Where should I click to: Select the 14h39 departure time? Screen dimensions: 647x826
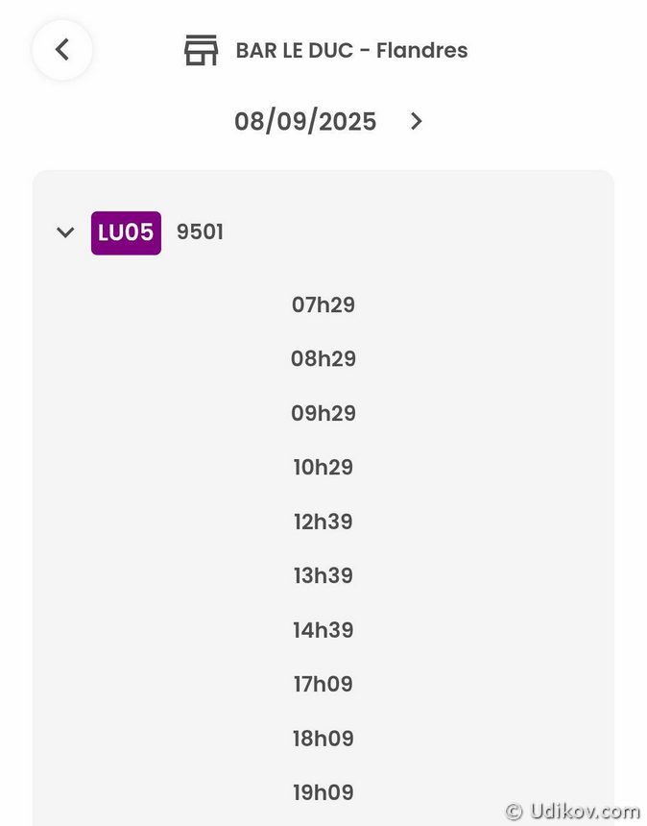click(x=323, y=631)
